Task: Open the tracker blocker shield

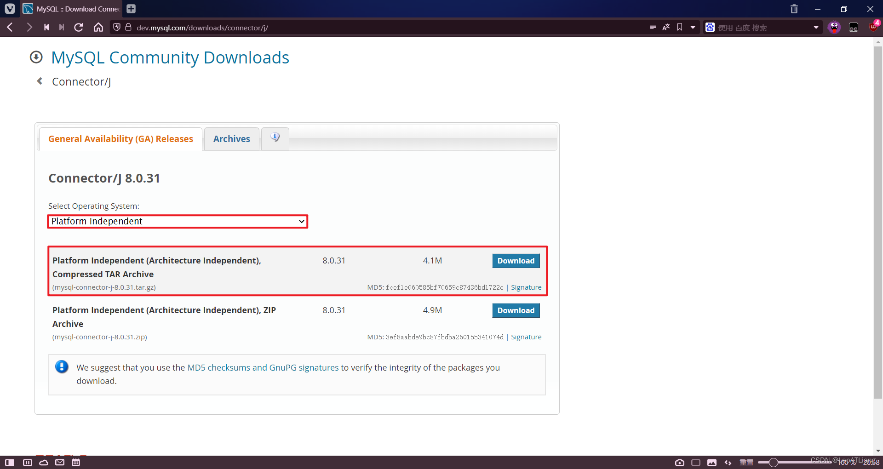Action: point(117,28)
